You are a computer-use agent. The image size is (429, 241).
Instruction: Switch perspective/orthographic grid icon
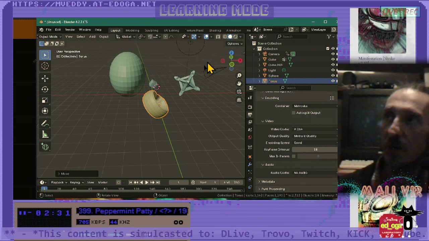(x=239, y=100)
